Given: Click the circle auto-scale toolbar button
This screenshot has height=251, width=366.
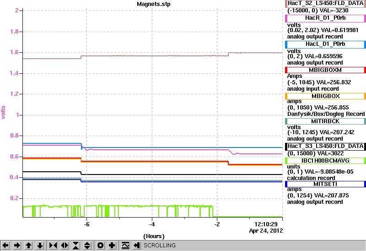Looking at the screenshot, I should click(101, 246).
